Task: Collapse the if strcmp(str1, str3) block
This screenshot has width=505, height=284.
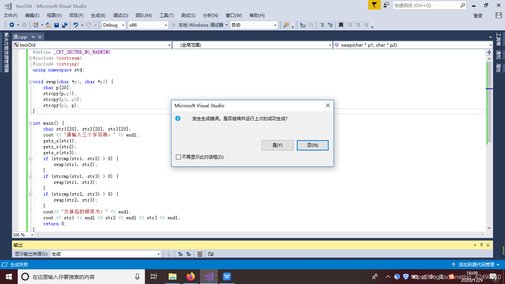Action: click(x=30, y=176)
